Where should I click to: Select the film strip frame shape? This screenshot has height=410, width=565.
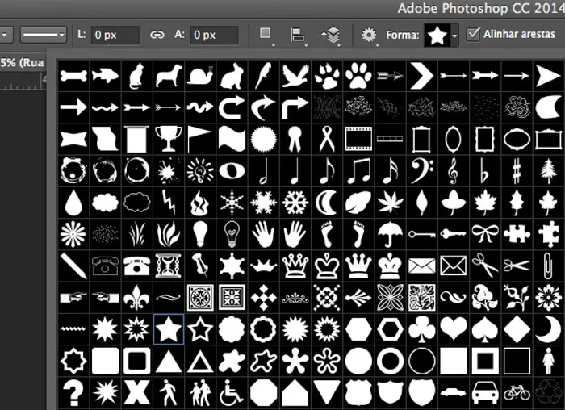tap(358, 139)
